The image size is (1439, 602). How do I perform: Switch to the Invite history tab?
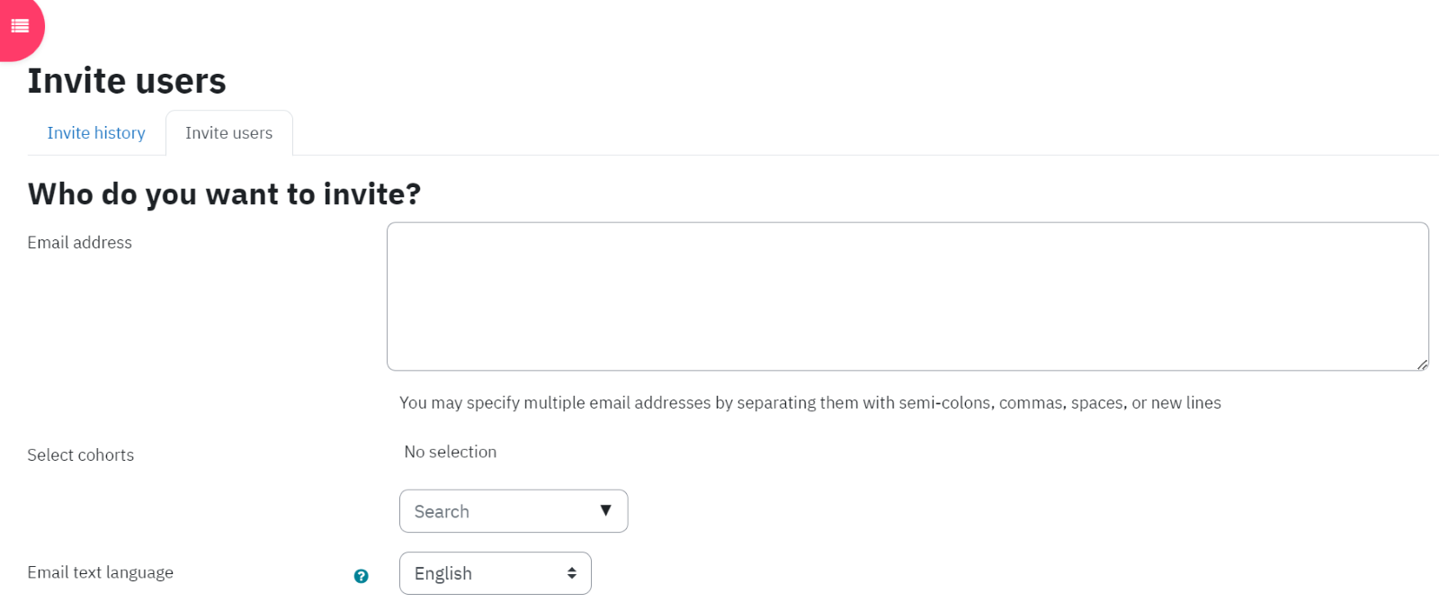click(x=96, y=133)
